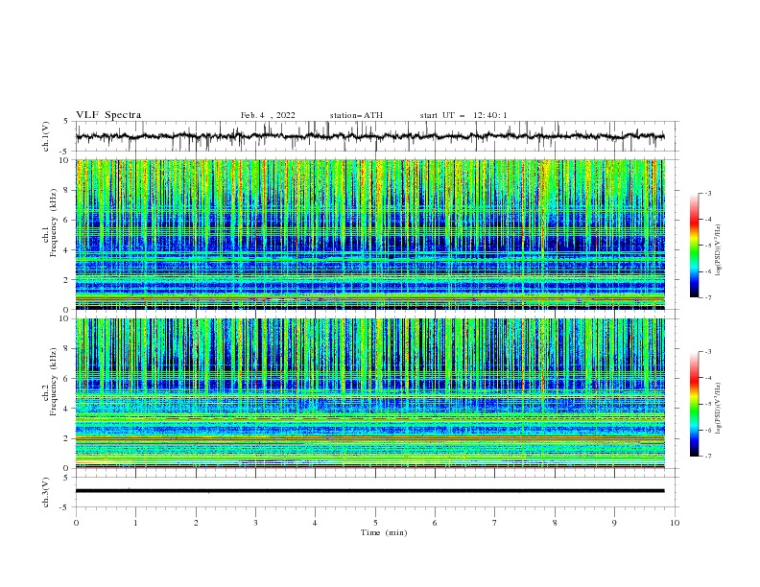Click the ch.3 flat waveform trace
Image resolution: width=760 pixels, height=587 pixels.
pyautogui.click(x=369, y=491)
